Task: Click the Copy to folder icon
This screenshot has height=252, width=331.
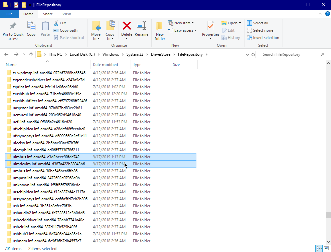Action: [x=111, y=26]
